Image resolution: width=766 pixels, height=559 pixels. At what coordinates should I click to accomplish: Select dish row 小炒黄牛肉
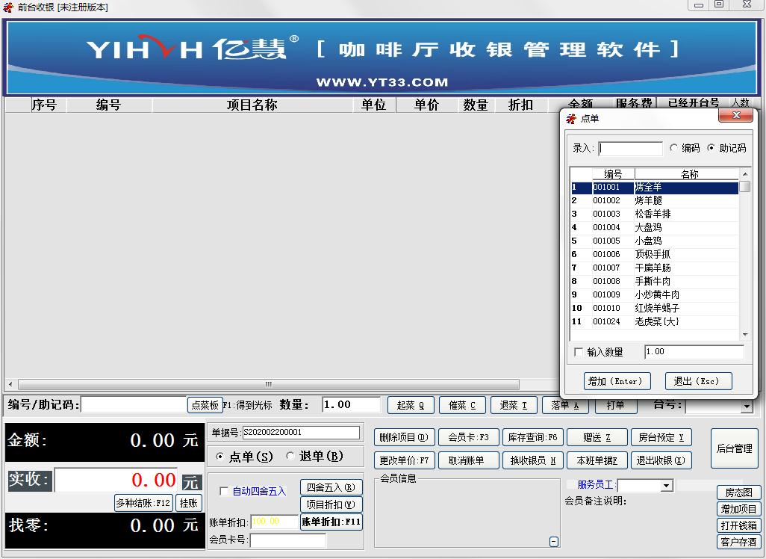(x=655, y=295)
